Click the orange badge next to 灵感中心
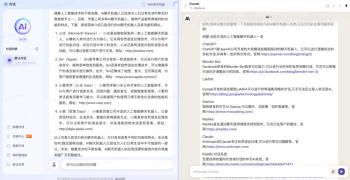The height and width of the screenshot is (180, 350). 29,136
